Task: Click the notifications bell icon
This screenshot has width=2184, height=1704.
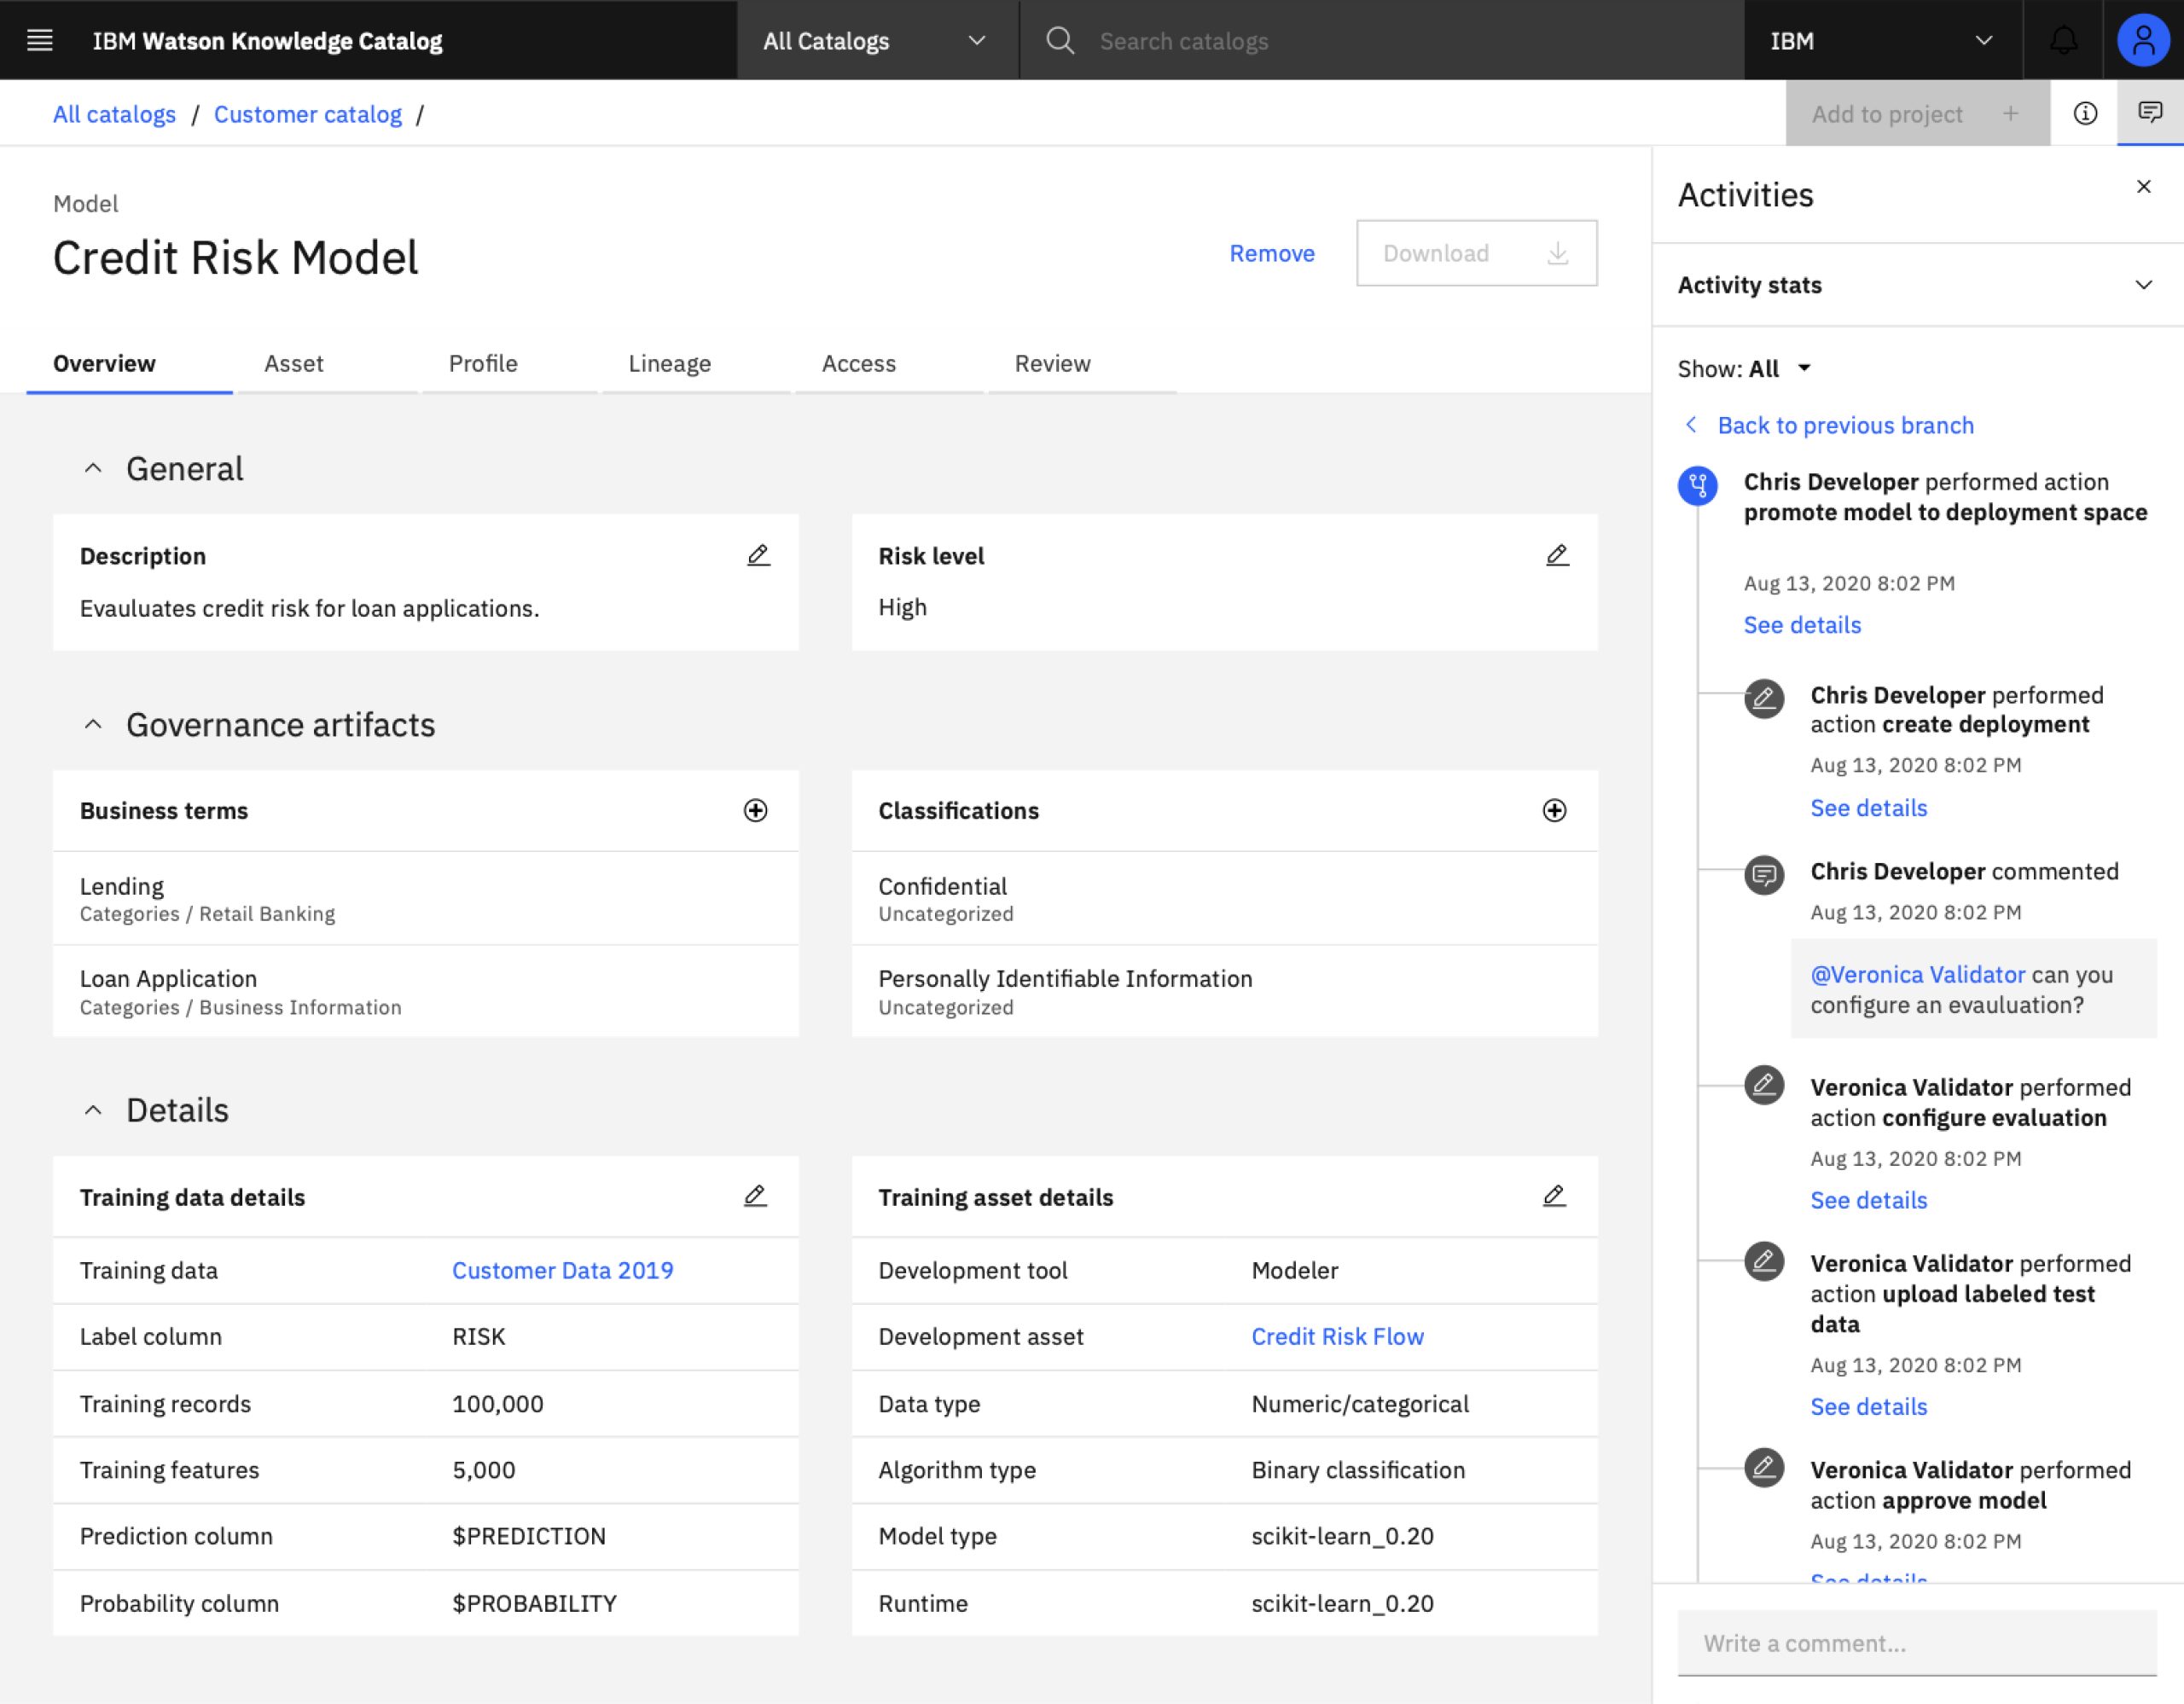Action: coord(2063,40)
